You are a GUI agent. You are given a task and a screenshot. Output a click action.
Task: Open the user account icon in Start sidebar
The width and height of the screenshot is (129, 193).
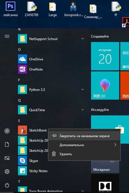[x=7, y=131]
